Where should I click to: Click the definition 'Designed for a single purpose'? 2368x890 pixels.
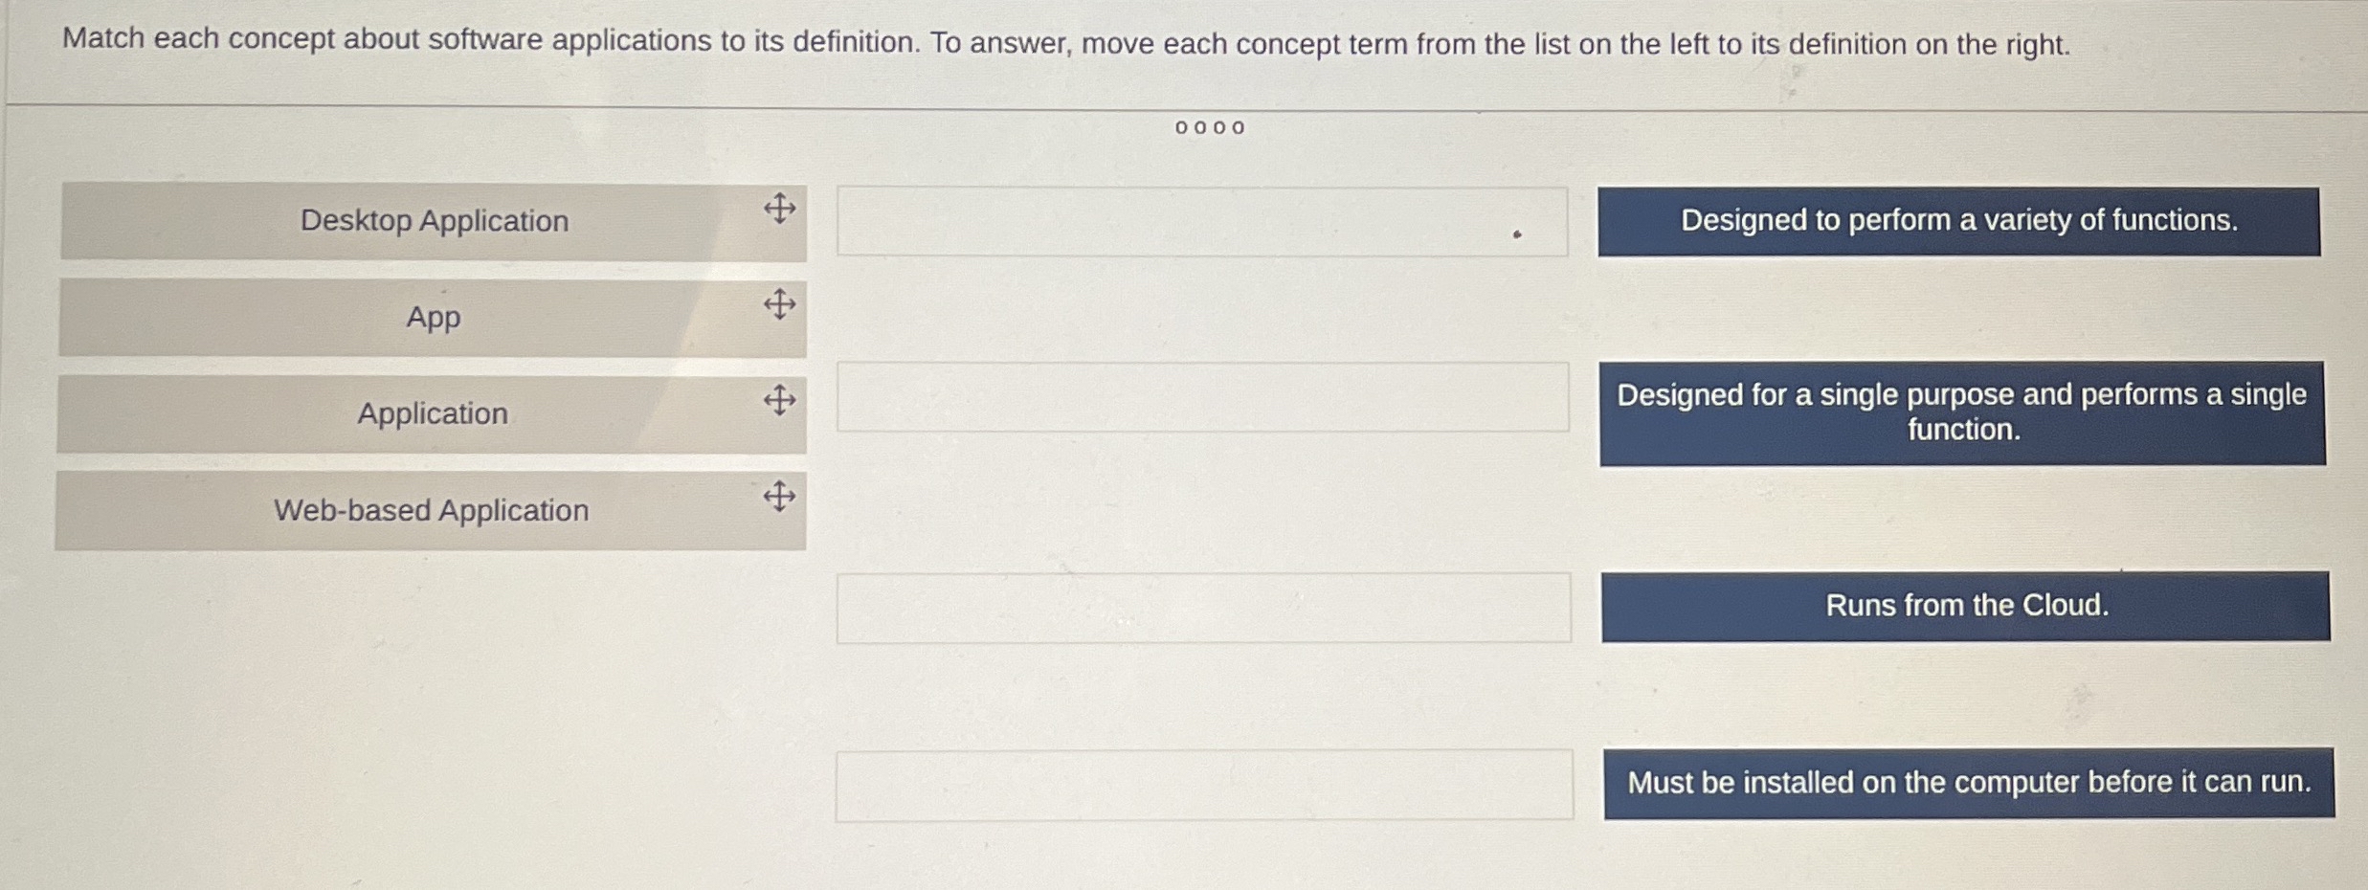[x=1958, y=412]
